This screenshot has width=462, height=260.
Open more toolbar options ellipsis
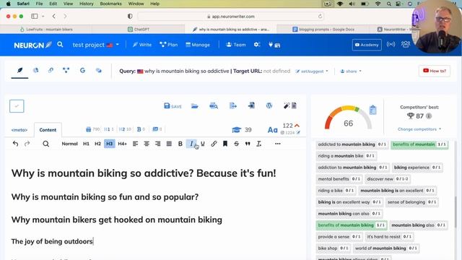tap(277, 144)
